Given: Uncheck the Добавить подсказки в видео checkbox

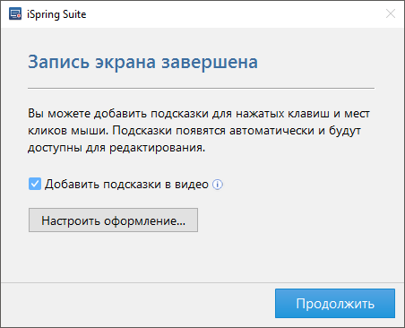Looking at the screenshot, I should 35,184.
